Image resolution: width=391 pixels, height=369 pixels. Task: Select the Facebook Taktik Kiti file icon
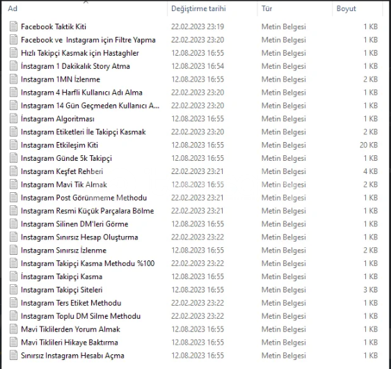tap(13, 26)
